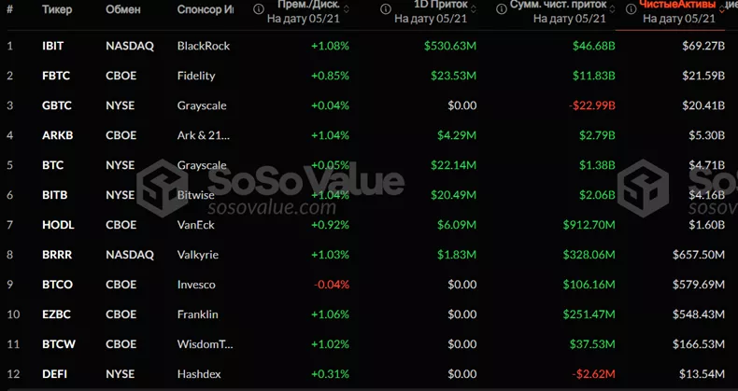Open the HODL ticker link
Screen dimensions: 738x391
(x=57, y=225)
